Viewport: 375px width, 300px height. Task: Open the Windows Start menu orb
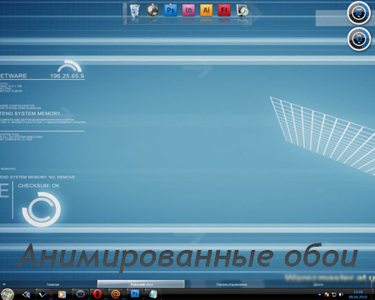point(7,294)
